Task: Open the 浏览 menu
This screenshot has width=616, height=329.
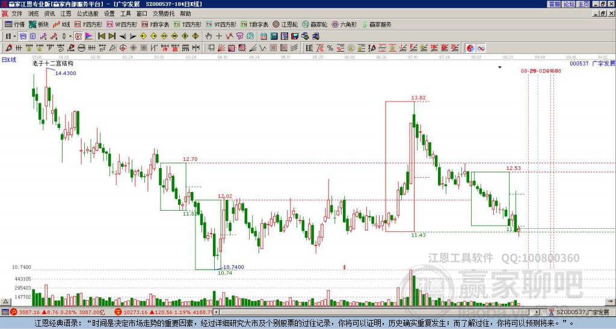Action: point(33,14)
